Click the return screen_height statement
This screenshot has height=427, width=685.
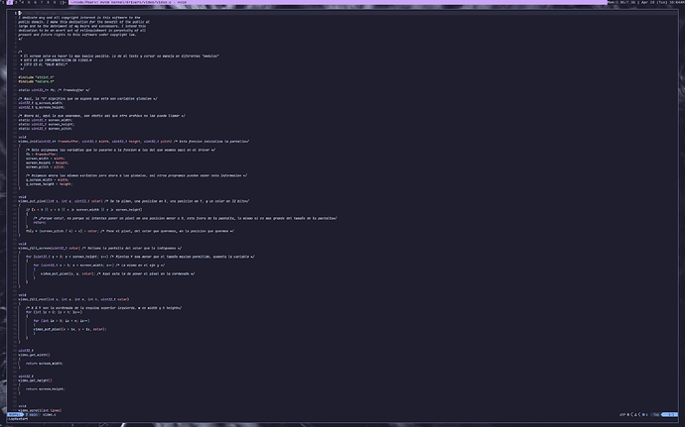45,389
